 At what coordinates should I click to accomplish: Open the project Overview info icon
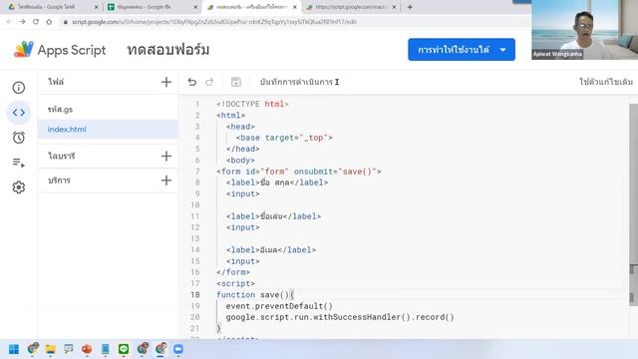[x=19, y=88]
